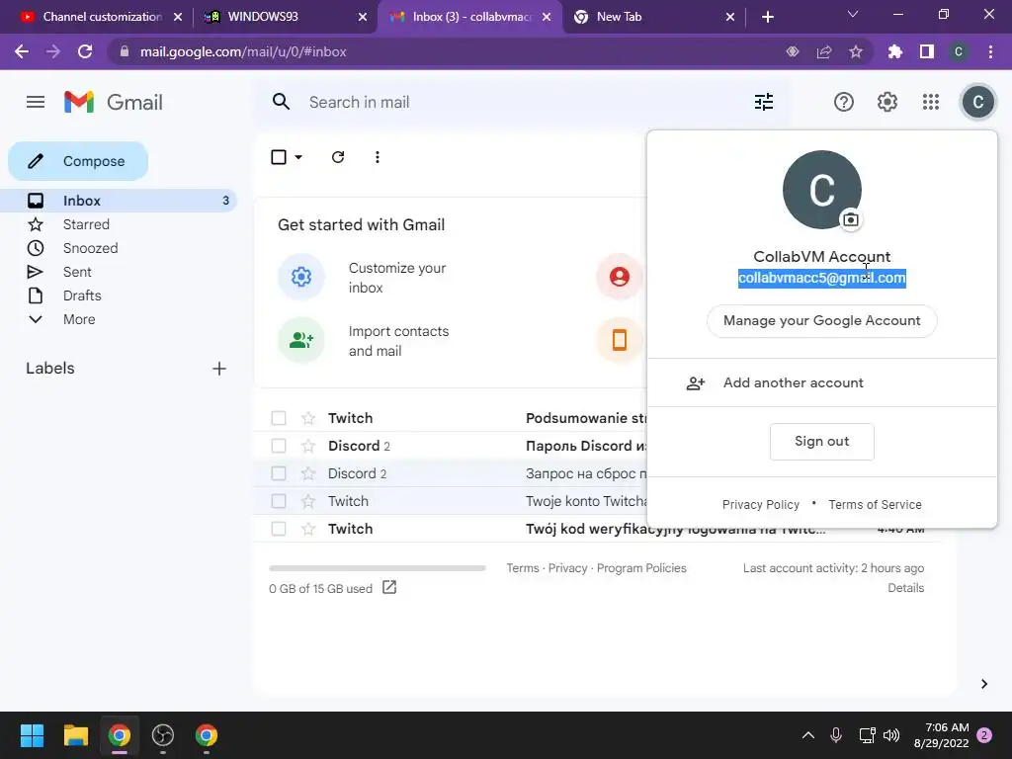Open Chrome side panel icon
The height and width of the screenshot is (759, 1012).
[x=926, y=51]
